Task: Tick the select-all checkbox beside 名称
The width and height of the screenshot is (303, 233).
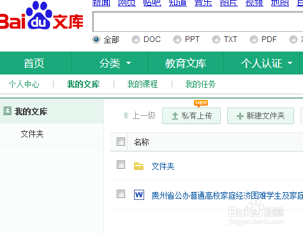Action: pos(121,141)
